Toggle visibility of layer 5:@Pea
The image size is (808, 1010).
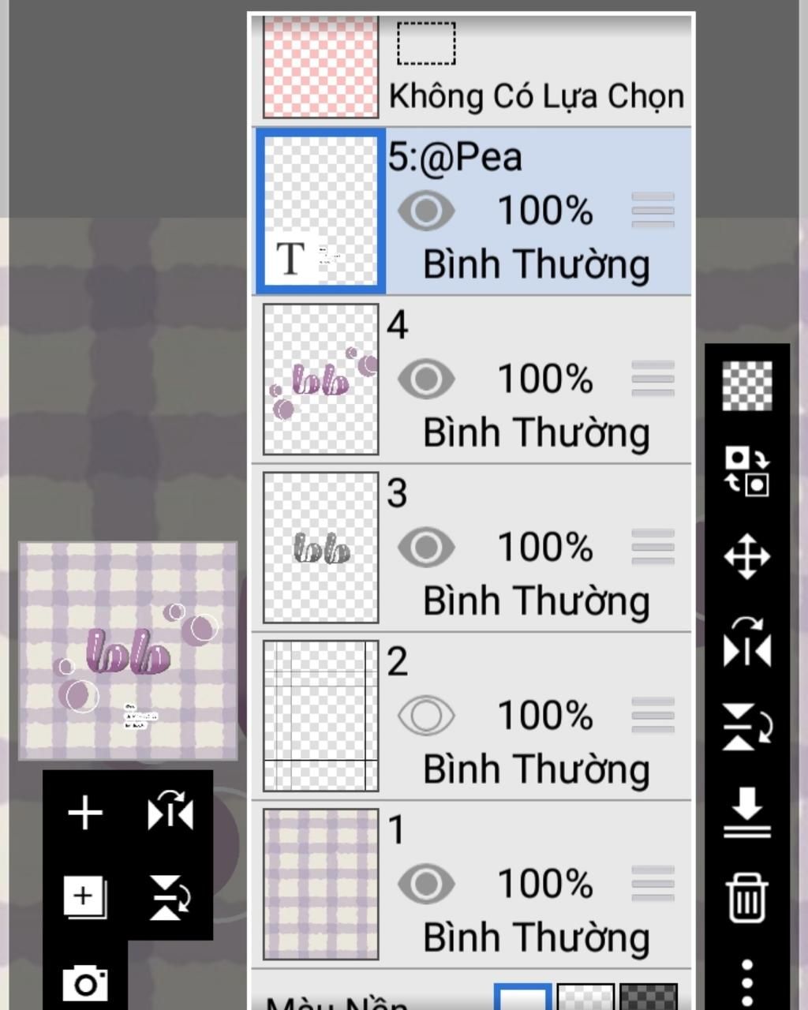point(426,211)
